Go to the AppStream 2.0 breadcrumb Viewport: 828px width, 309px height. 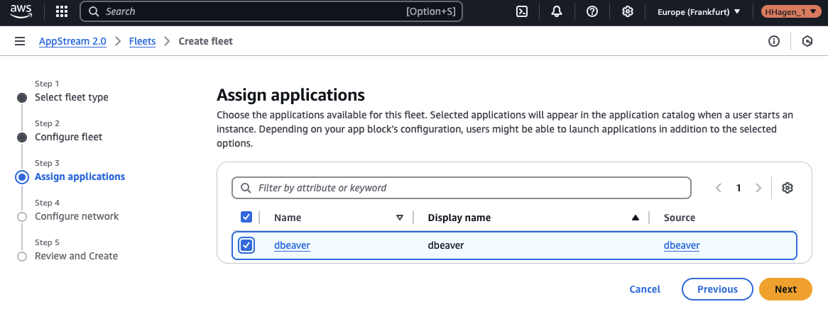click(73, 41)
